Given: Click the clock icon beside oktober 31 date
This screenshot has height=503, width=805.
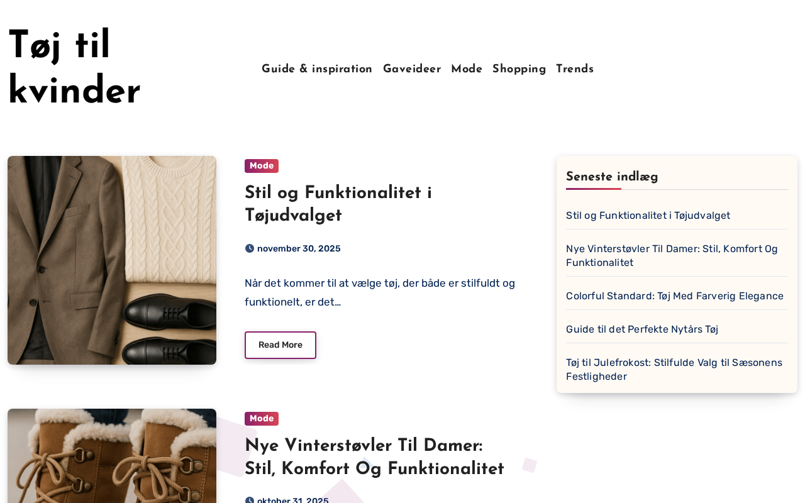Looking at the screenshot, I should click(x=250, y=500).
